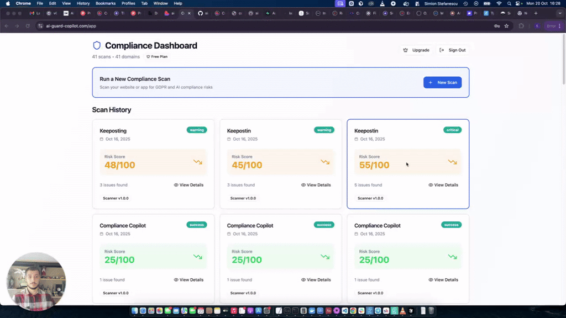Switch to the Gmail browser tab
Image resolution: width=566 pixels, height=318 pixels.
tap(34, 13)
